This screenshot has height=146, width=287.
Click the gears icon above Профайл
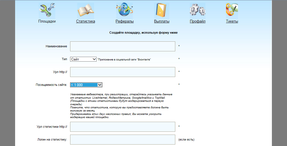[198, 10]
